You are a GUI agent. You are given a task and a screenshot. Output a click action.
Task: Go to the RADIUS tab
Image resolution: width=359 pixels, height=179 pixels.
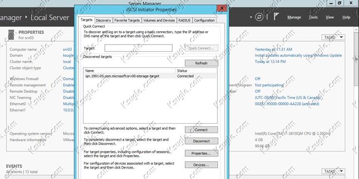[x=185, y=20]
